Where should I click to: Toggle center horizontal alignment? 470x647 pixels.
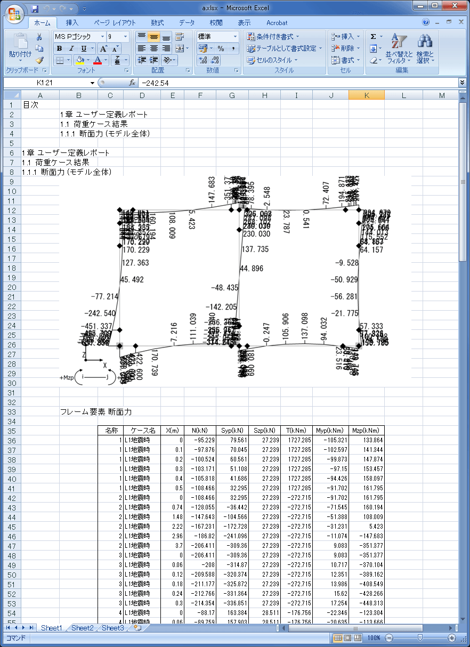[x=153, y=48]
